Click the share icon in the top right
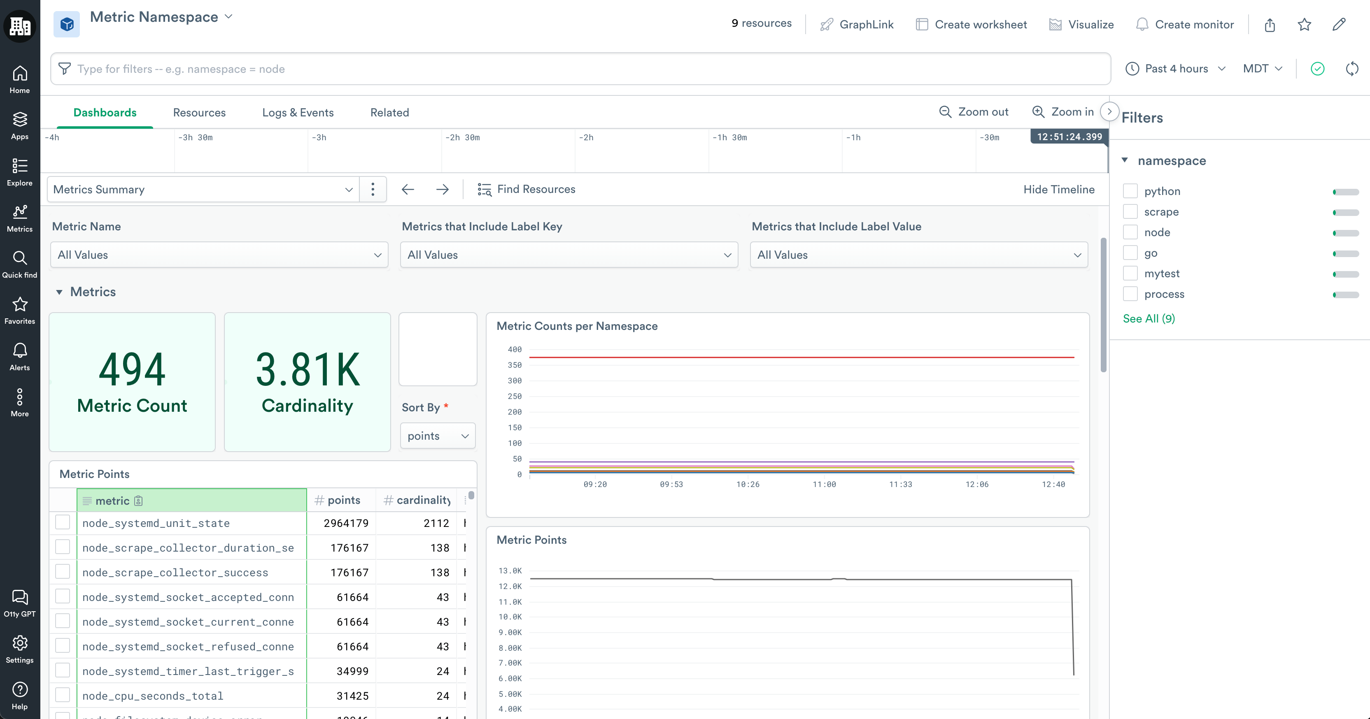This screenshot has width=1370, height=719. (x=1270, y=24)
